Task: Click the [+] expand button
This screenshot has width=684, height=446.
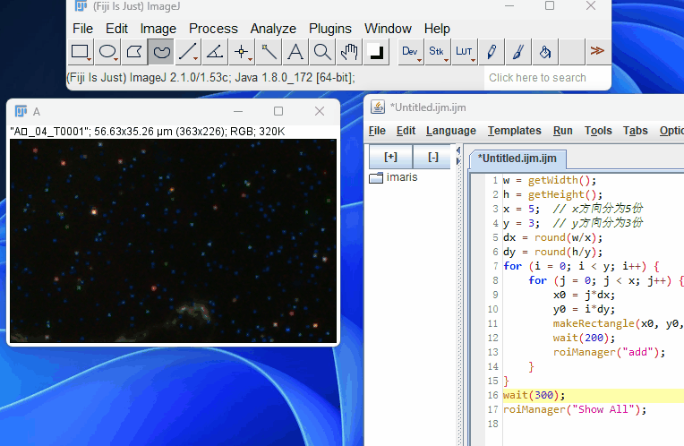Action: point(390,157)
